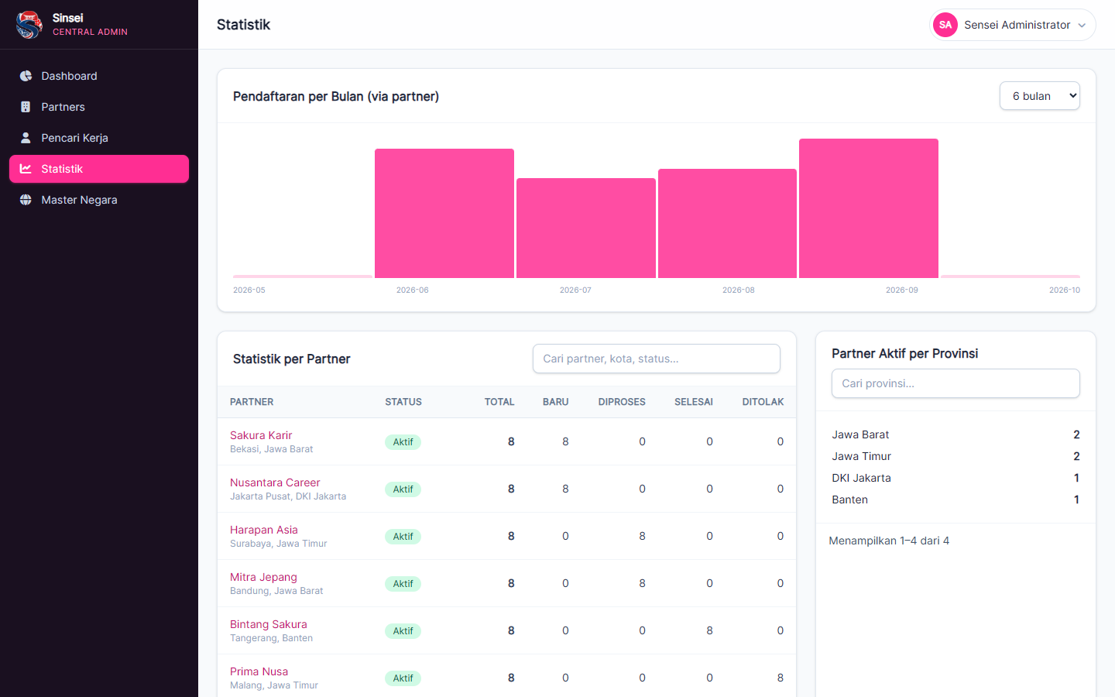Screen dimensions: 1115x697
Task: Open Master Negara page
Action: coord(99,200)
